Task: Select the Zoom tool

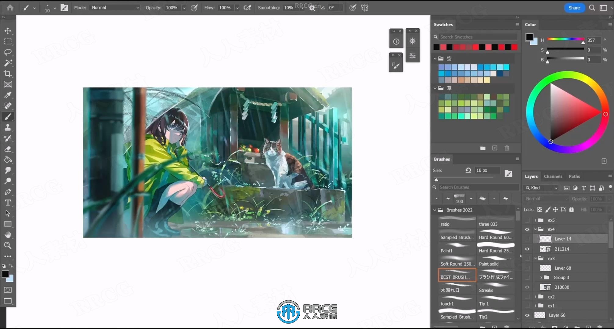Action: (x=8, y=245)
